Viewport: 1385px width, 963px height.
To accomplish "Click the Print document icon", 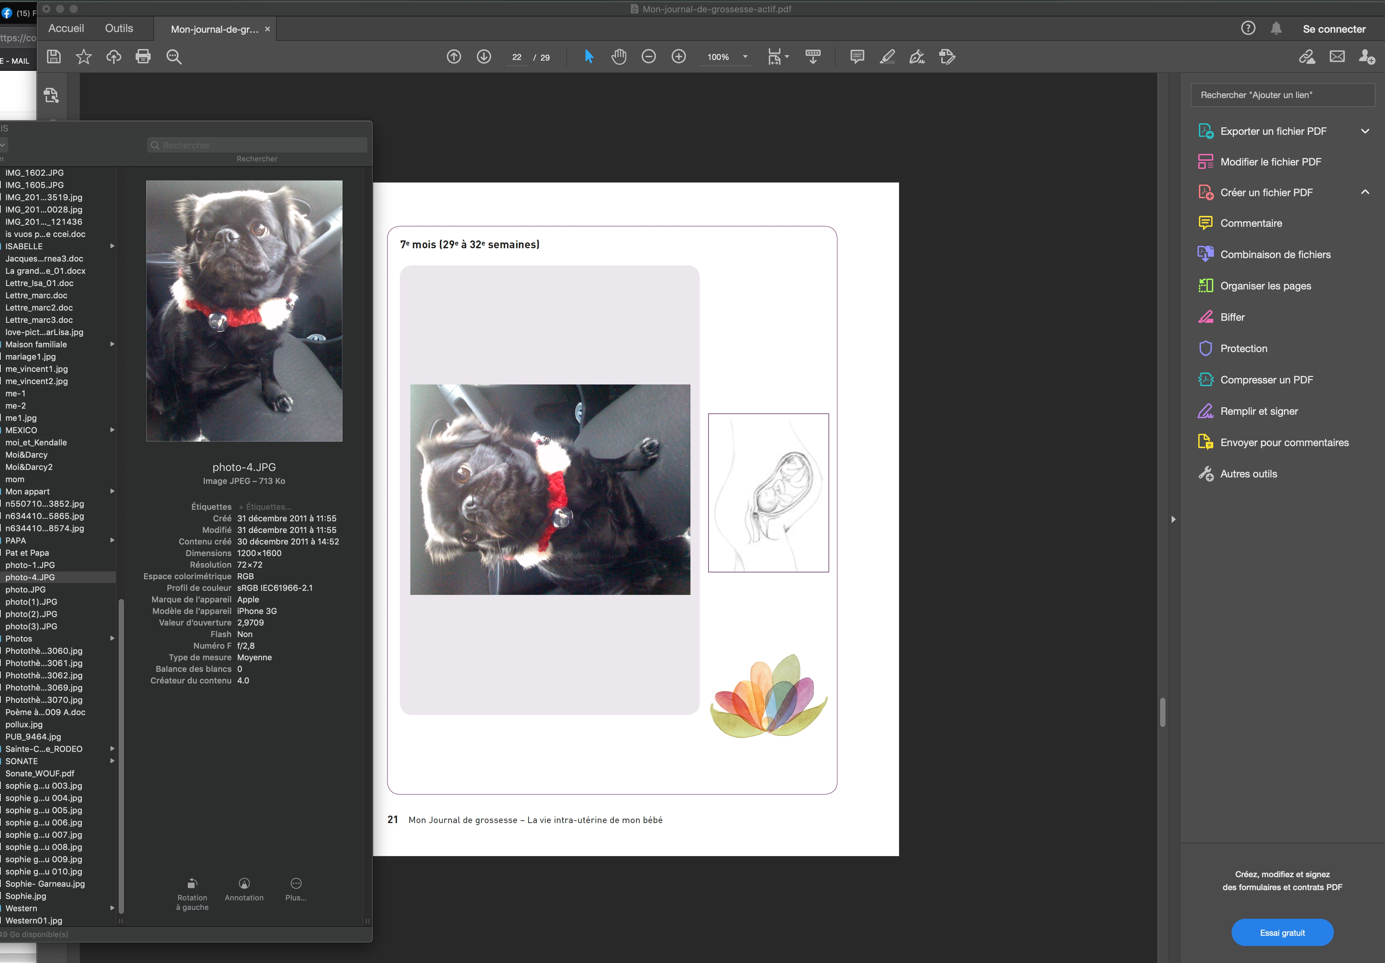I will (x=143, y=57).
